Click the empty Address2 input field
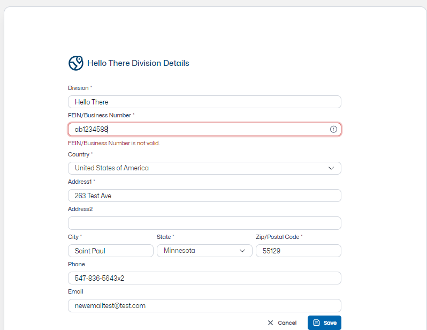 pos(204,223)
